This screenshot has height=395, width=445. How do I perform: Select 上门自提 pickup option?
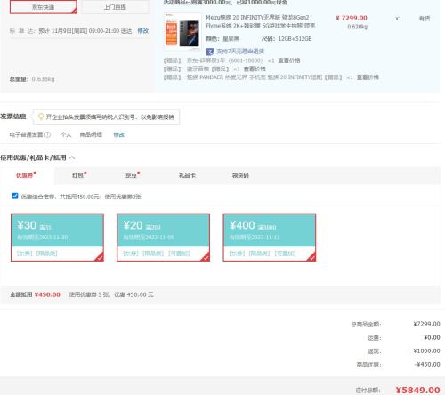pyautogui.click(x=115, y=7)
